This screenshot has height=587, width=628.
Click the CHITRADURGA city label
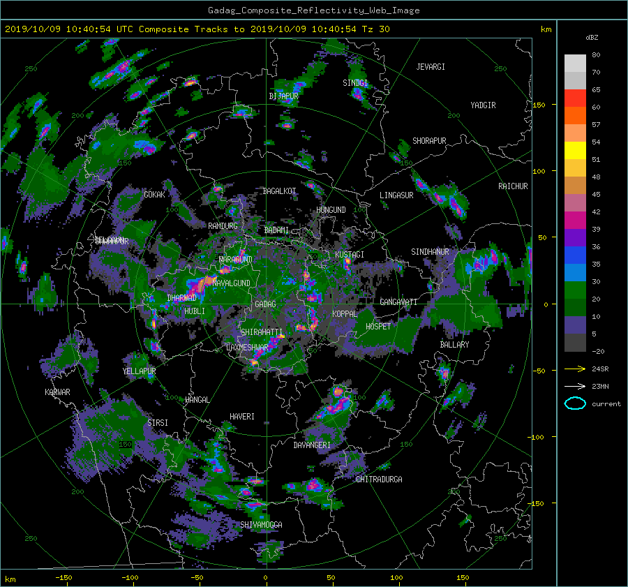pos(380,480)
